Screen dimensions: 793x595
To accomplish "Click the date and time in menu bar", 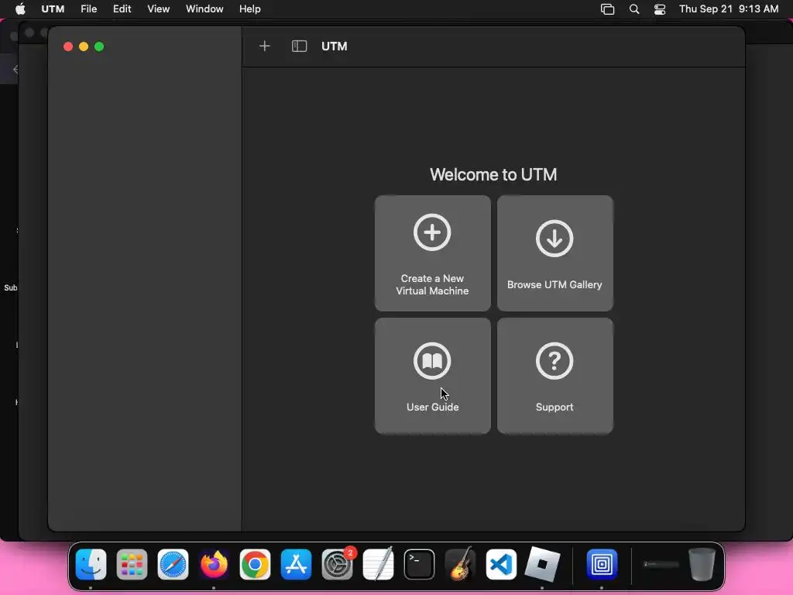I will click(x=729, y=9).
